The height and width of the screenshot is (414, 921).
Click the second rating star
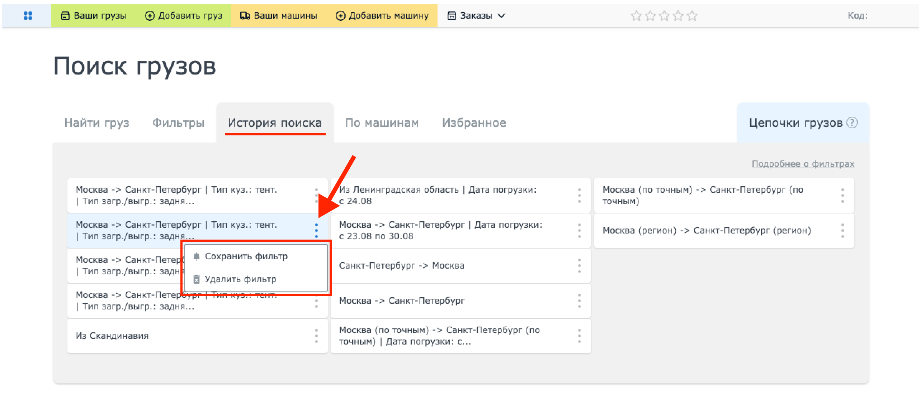[650, 16]
